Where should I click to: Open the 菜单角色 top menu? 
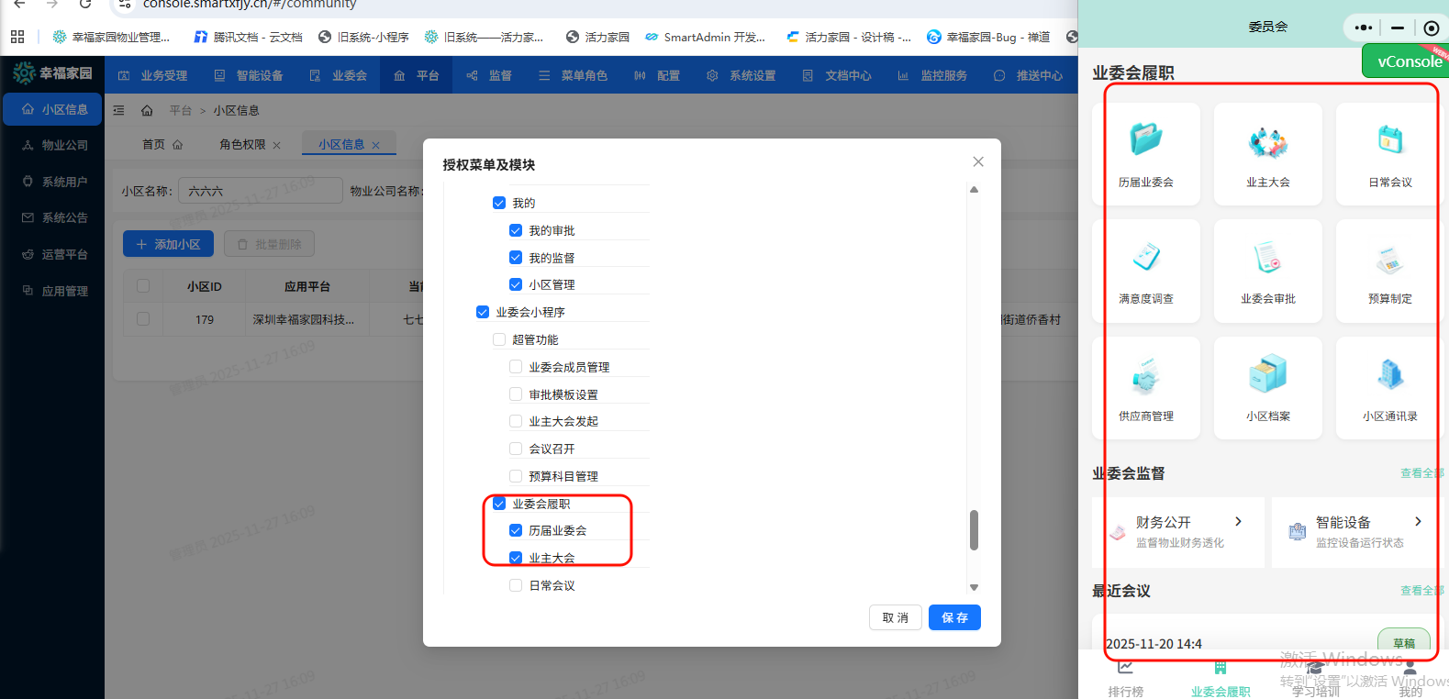click(x=573, y=75)
